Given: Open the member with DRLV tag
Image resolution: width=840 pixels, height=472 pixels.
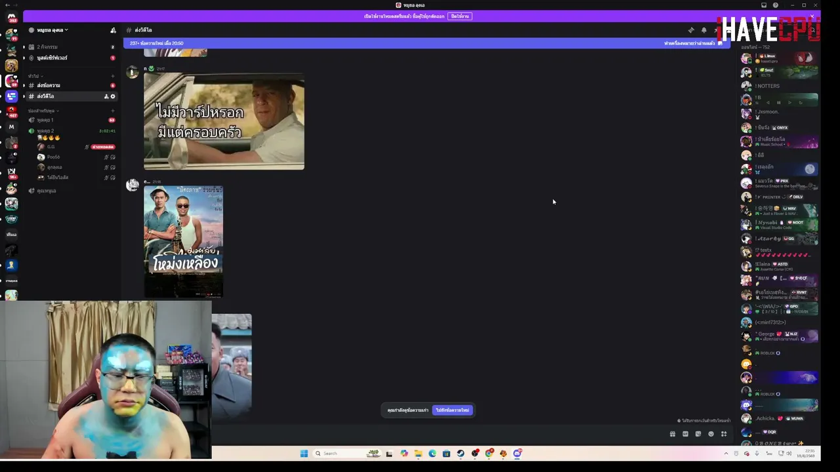Looking at the screenshot, I should point(780,197).
